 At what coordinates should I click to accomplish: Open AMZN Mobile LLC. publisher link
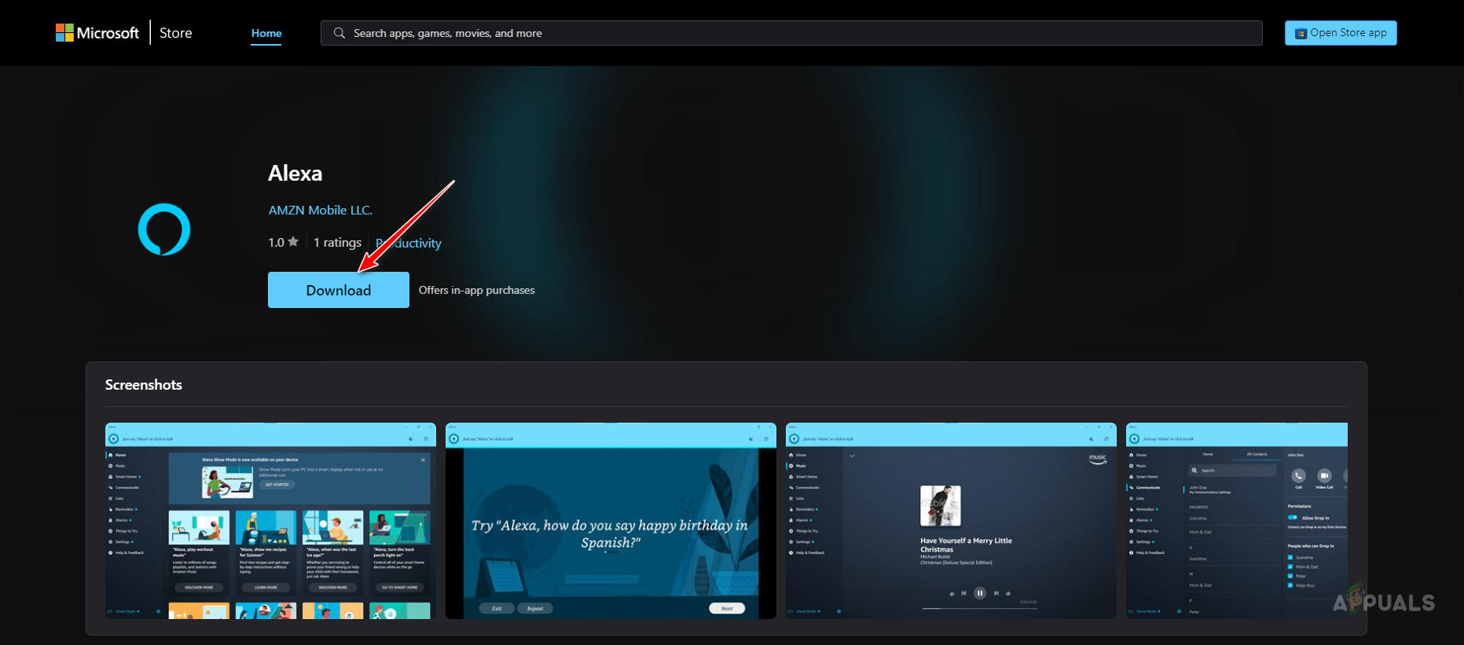tap(321, 210)
